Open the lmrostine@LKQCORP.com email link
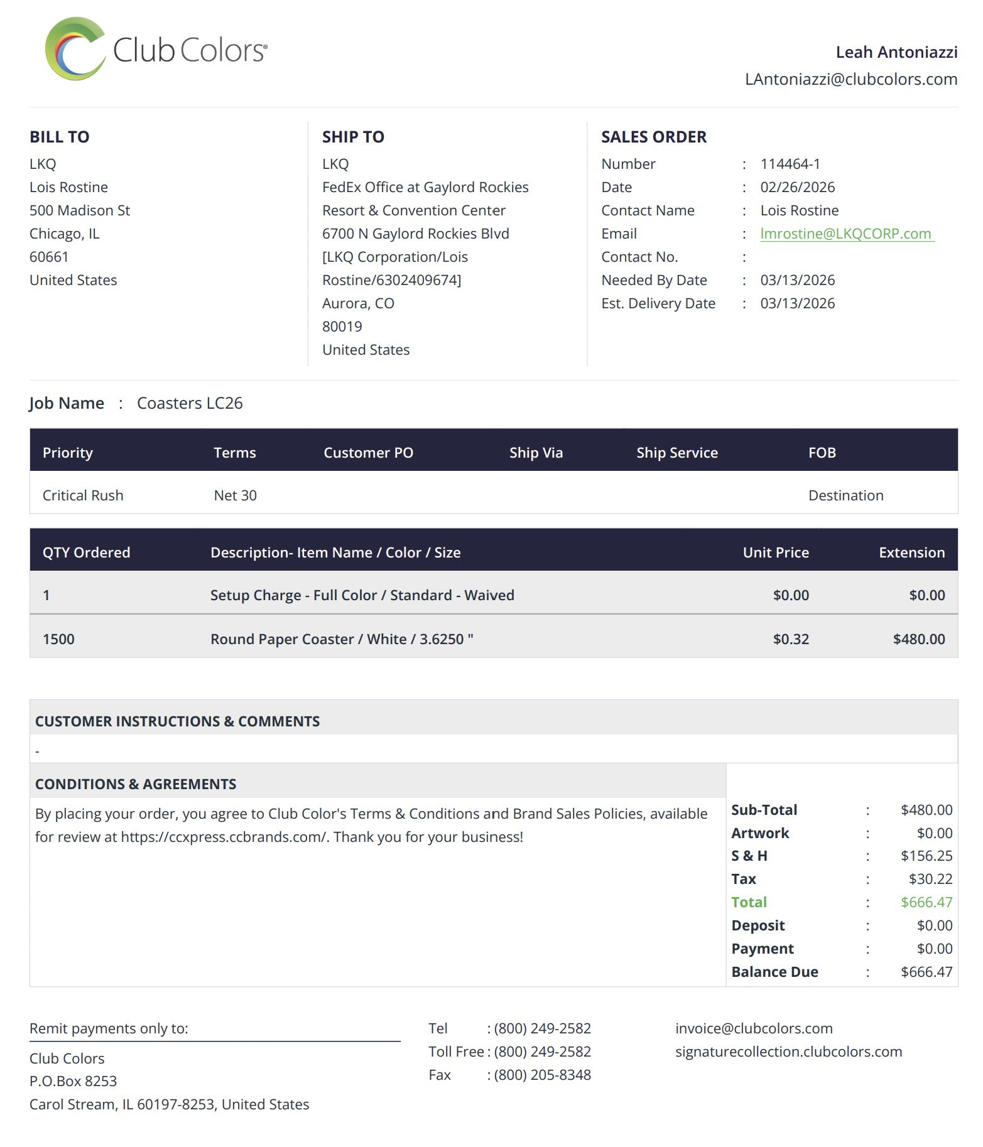Viewport: 983px width, 1147px height. (x=845, y=234)
